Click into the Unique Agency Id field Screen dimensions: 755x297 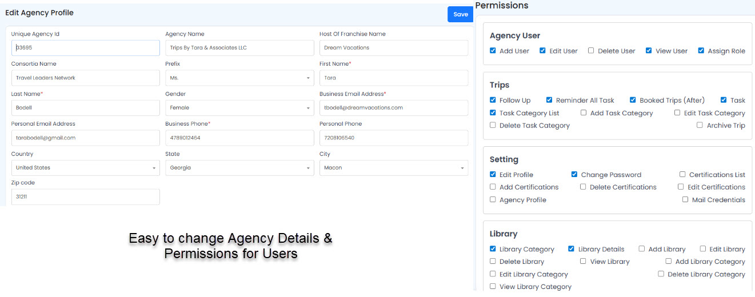(x=85, y=48)
